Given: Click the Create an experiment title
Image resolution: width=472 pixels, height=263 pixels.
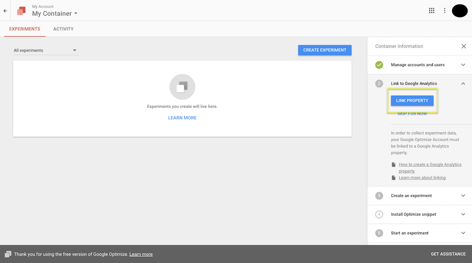Looking at the screenshot, I should [411, 196].
